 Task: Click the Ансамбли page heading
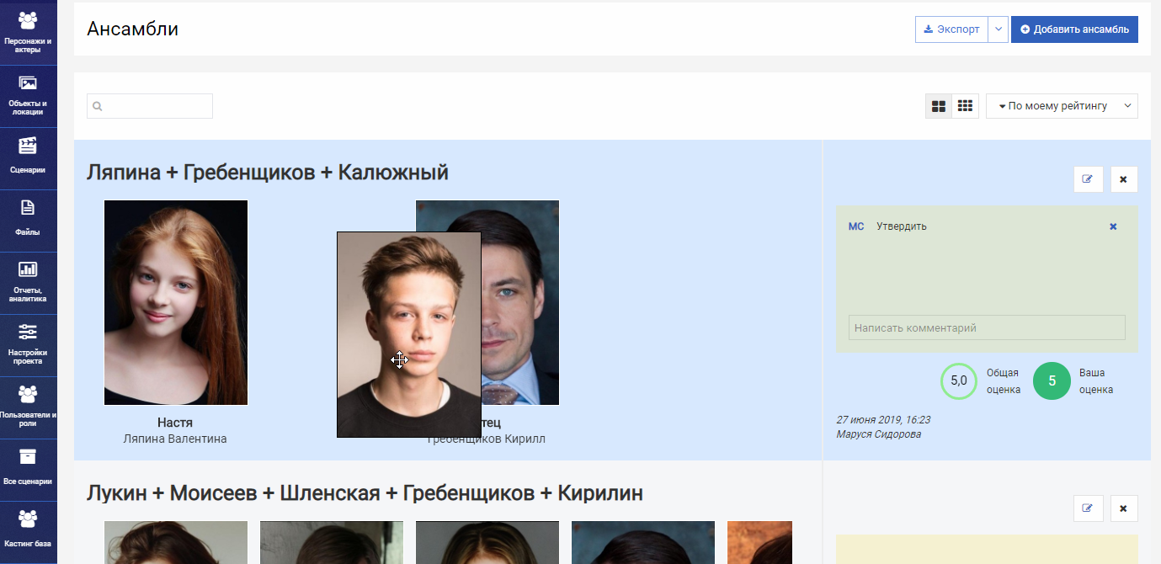pyautogui.click(x=132, y=29)
